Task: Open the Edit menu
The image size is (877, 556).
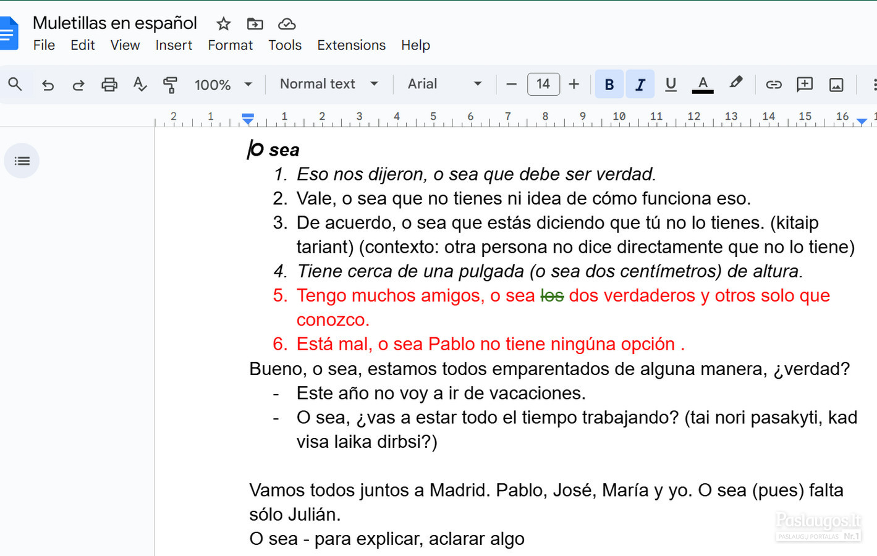Action: click(x=82, y=45)
